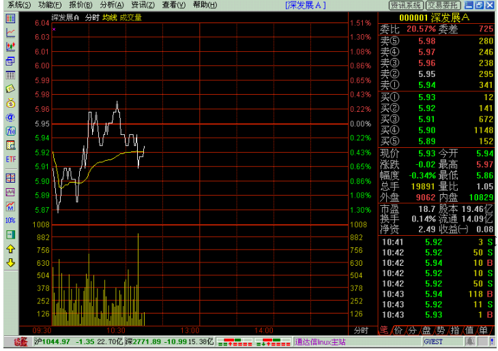The width and height of the screenshot is (498, 351).
Task: Switch to the 价 tab
Action: [398, 331]
